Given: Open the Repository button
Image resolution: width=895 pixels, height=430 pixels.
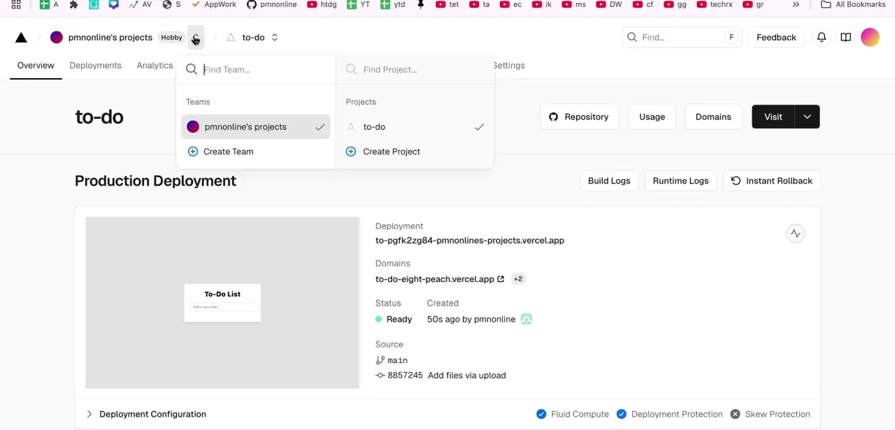Looking at the screenshot, I should click(x=579, y=117).
